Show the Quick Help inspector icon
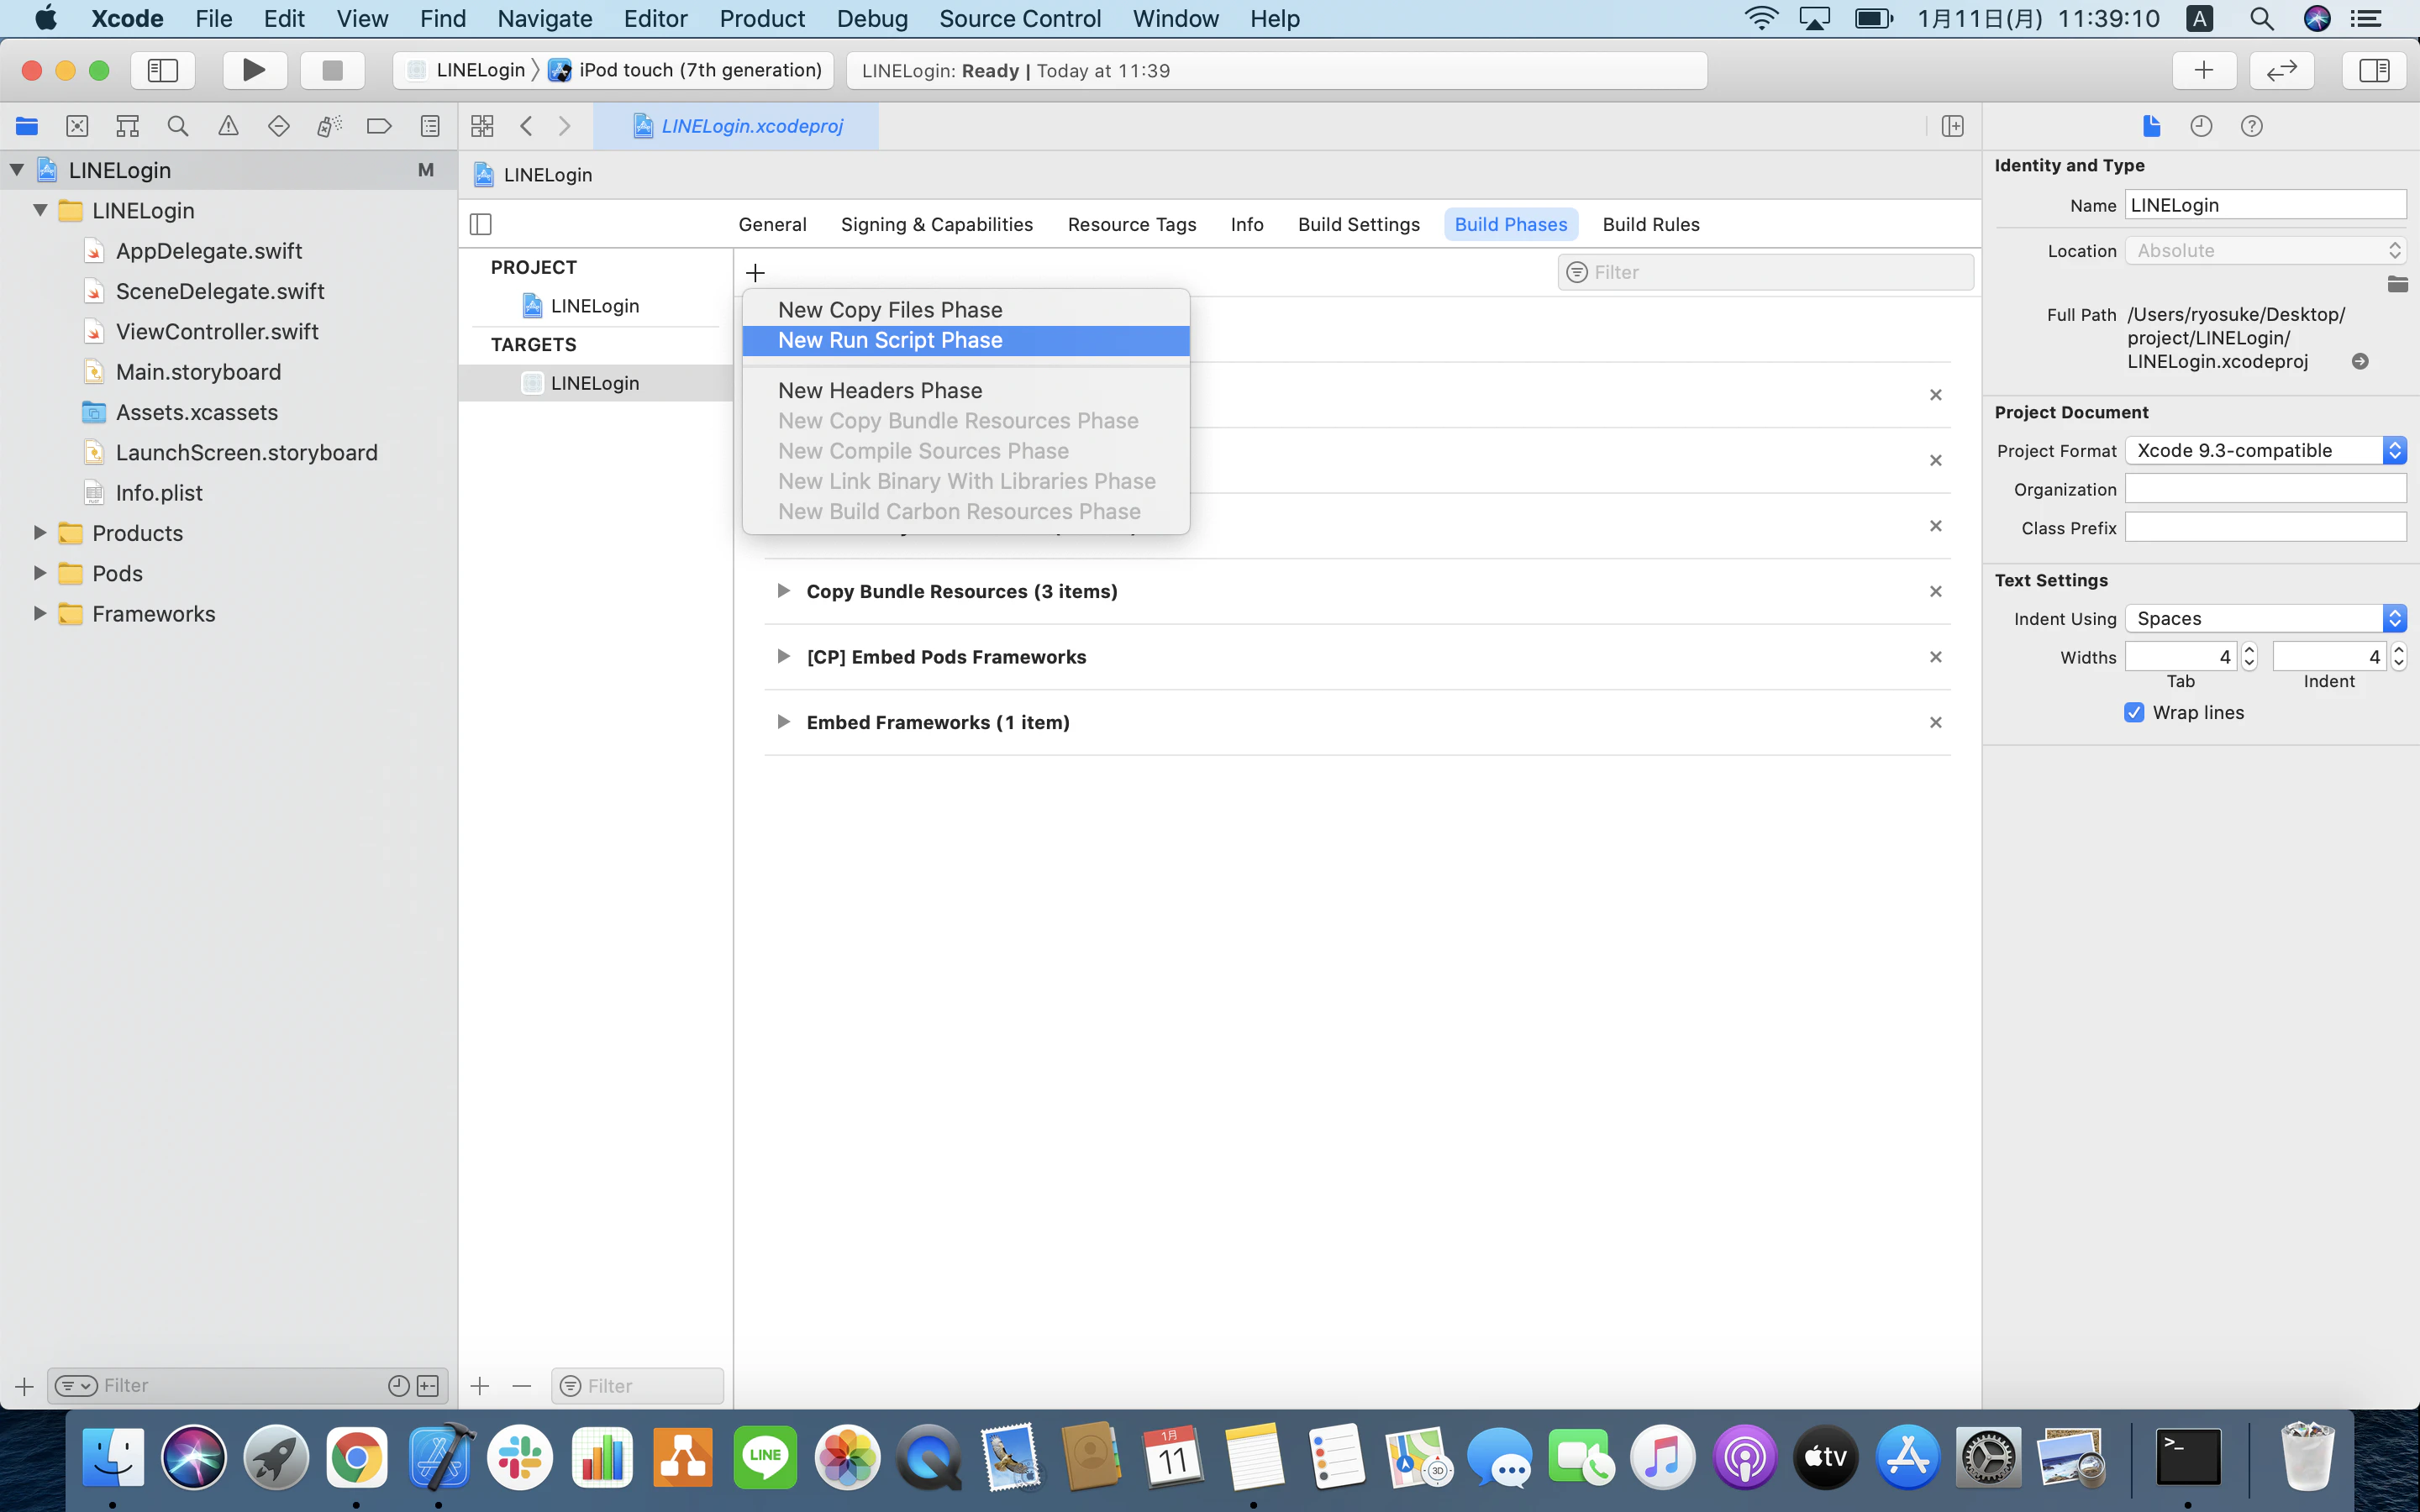This screenshot has height=1512, width=2420. pos(2251,126)
